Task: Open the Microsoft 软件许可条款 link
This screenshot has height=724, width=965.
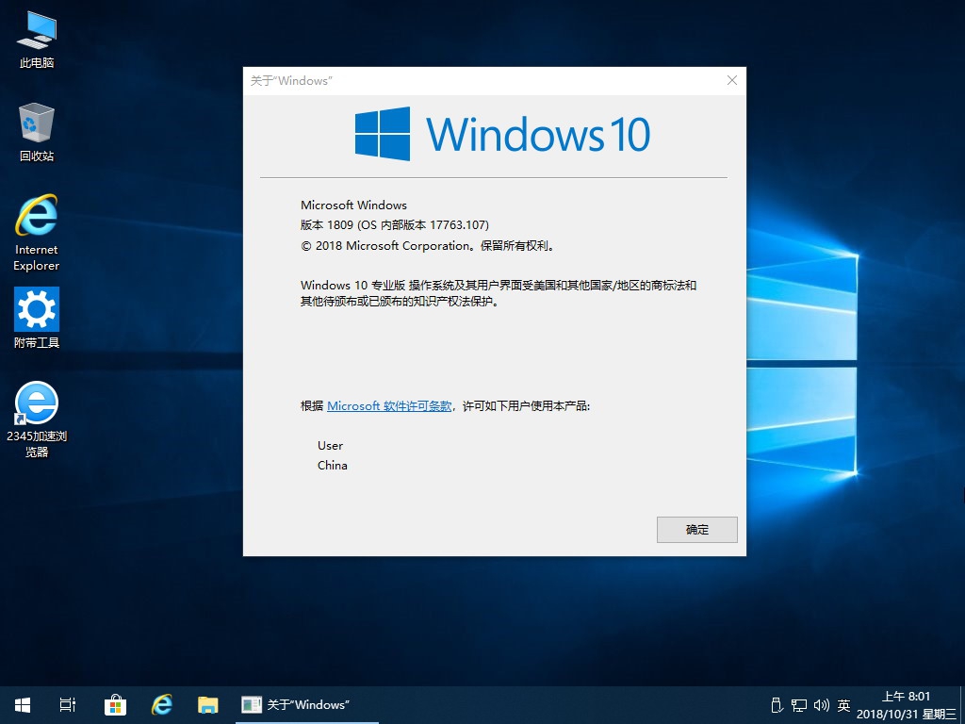Action: coord(389,406)
